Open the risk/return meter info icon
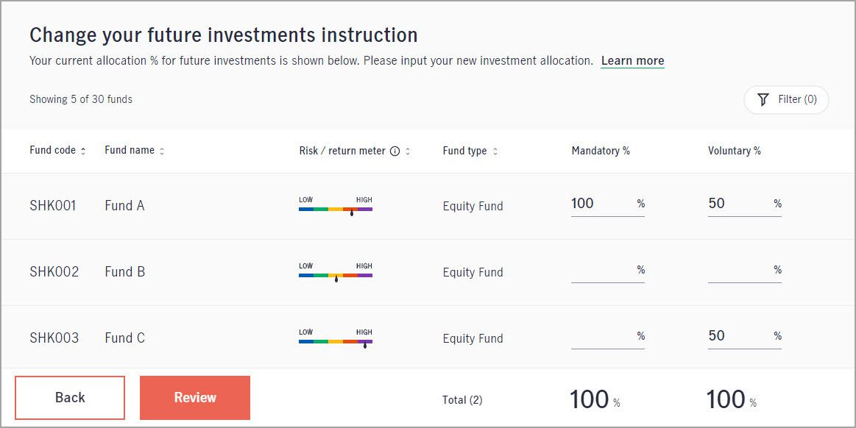Viewport: 856px width, 428px height. (395, 151)
